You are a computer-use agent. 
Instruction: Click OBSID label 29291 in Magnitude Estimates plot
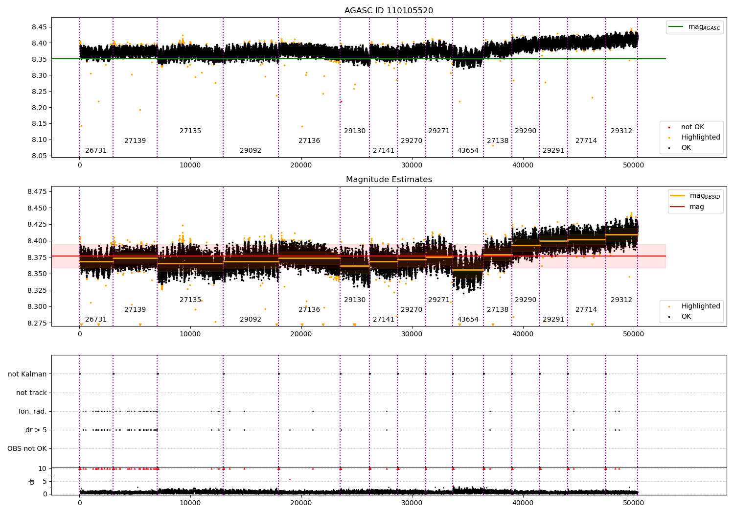click(553, 319)
